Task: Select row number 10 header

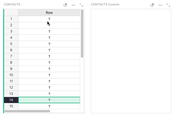Action: click(11, 75)
